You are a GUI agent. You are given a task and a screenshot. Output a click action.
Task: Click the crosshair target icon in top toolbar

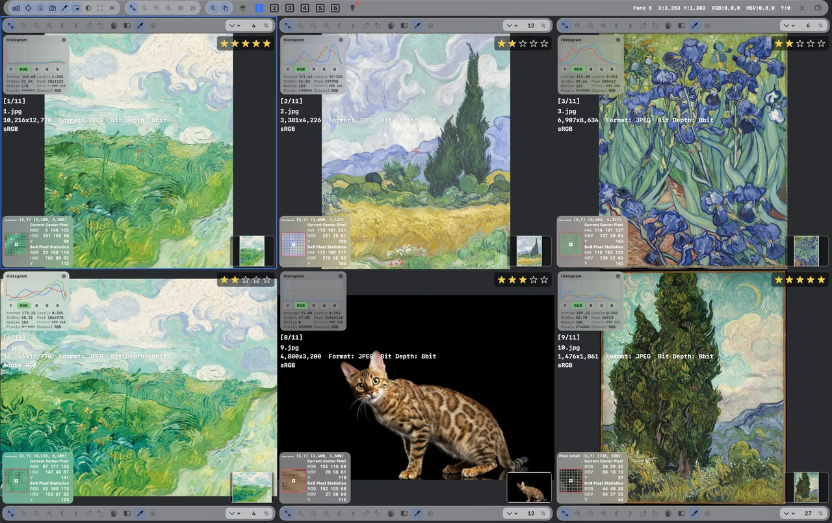(x=28, y=8)
